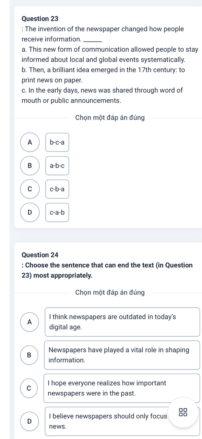Pick answer 'I hope everyone realizes how important'
This screenshot has height=439, width=202.
click(122, 388)
